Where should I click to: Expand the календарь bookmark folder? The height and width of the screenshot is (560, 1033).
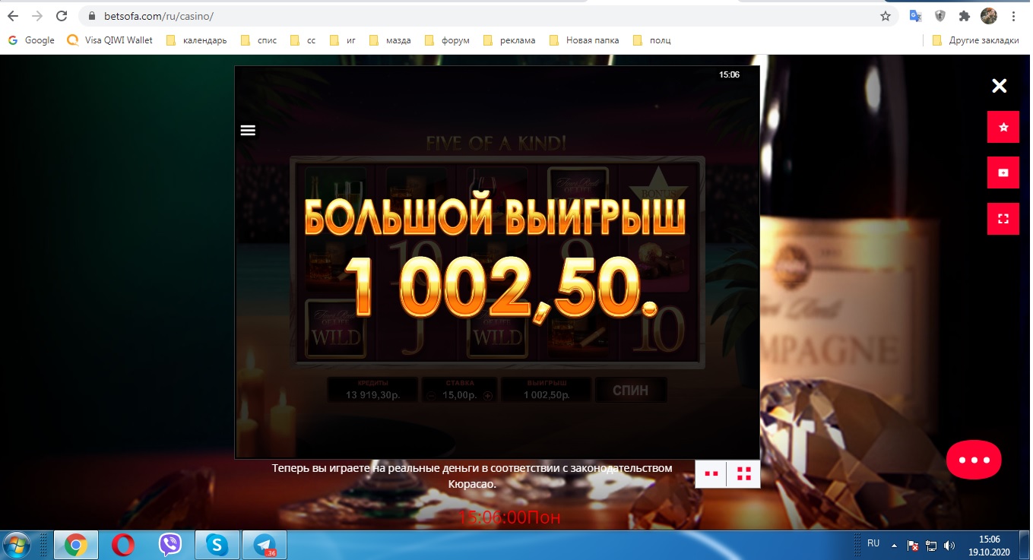click(x=196, y=40)
